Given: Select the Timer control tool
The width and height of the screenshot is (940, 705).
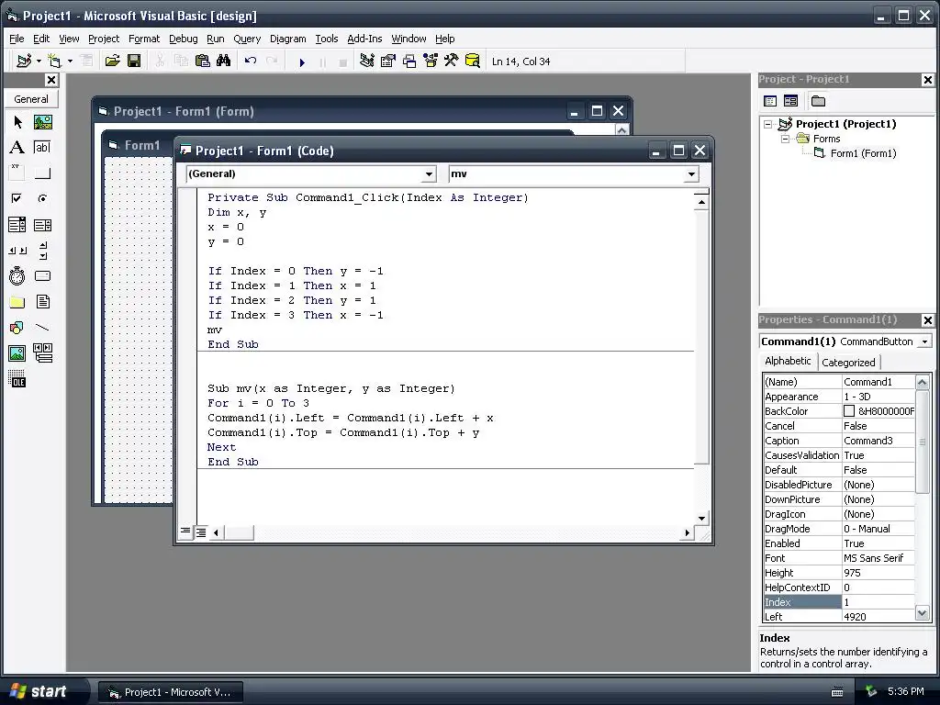Looking at the screenshot, I should click(17, 275).
